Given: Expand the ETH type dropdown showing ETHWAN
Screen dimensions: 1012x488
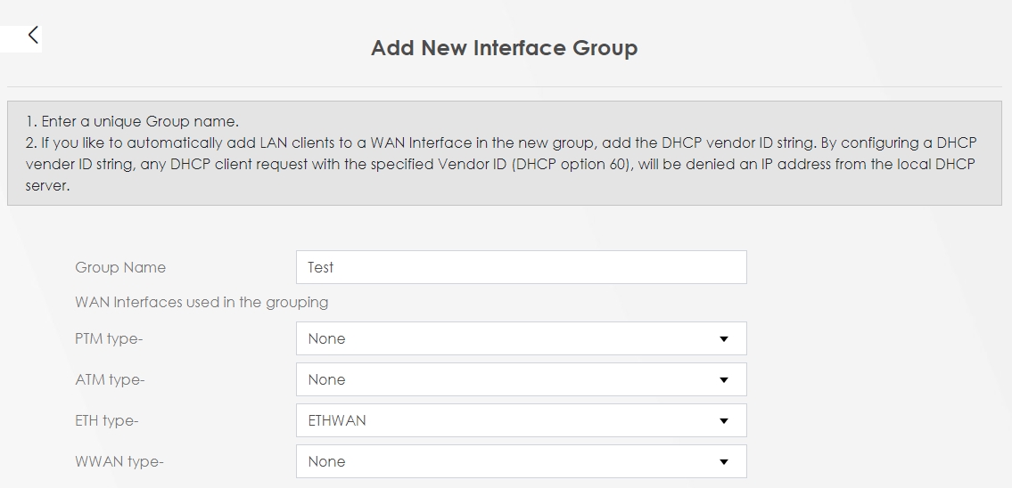Looking at the screenshot, I should tap(521, 420).
